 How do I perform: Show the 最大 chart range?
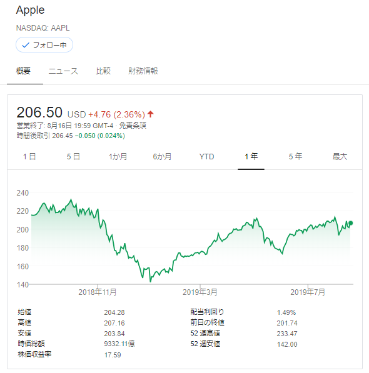340,157
